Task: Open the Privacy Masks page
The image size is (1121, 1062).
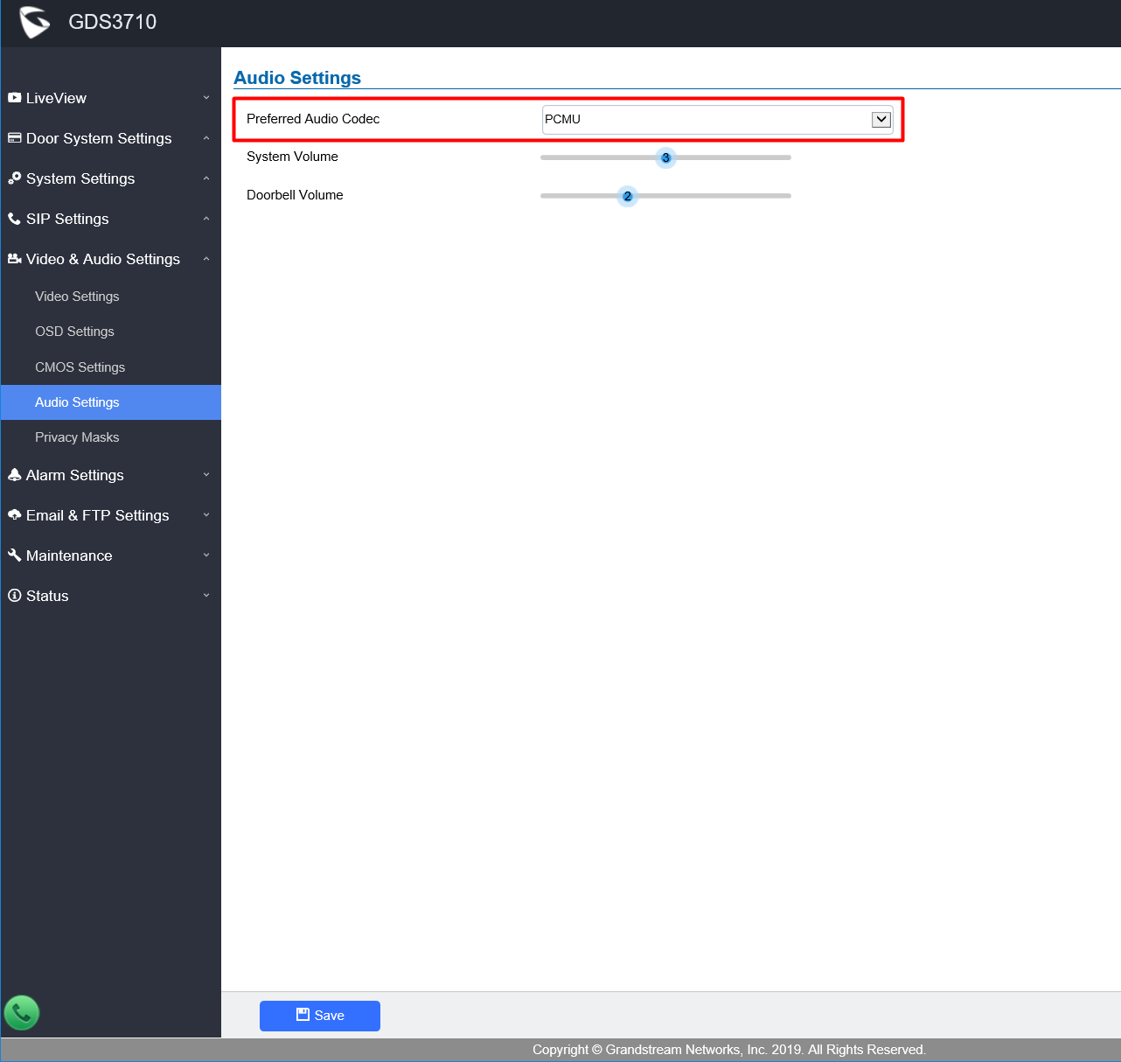Action: (77, 437)
